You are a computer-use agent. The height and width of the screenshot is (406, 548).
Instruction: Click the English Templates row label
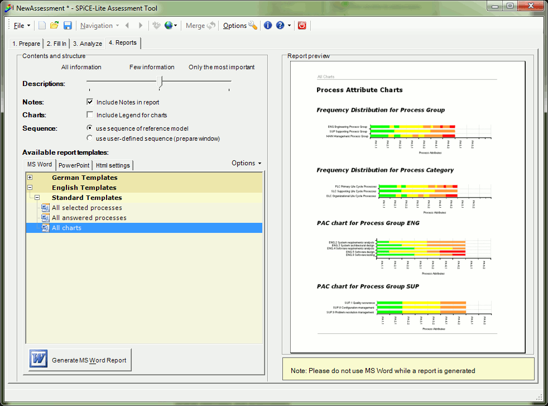tap(84, 188)
